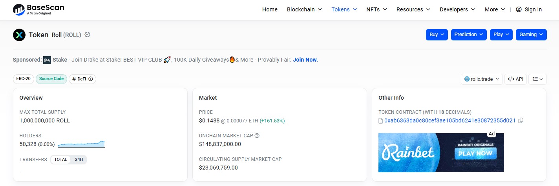Click the API button
559x186 pixels.
pyautogui.click(x=515, y=79)
